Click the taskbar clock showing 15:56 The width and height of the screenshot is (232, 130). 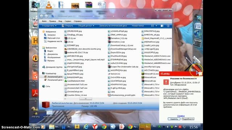coord(194,127)
